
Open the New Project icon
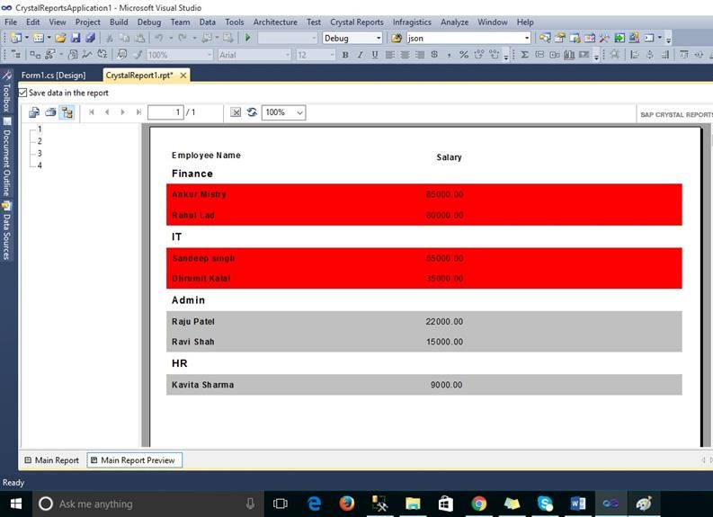(x=16, y=38)
